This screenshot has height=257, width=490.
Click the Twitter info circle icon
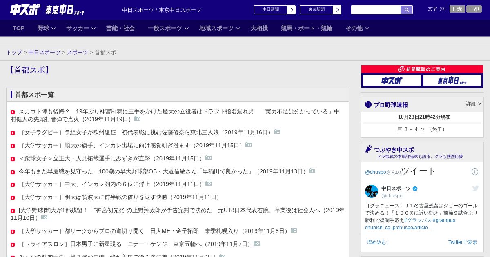pos(475,172)
